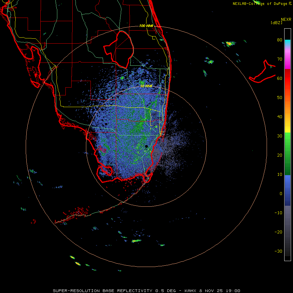The width and height of the screenshot is (293, 293).
Task: Click the 40 dBZ scale value
Action: [x=280, y=117]
